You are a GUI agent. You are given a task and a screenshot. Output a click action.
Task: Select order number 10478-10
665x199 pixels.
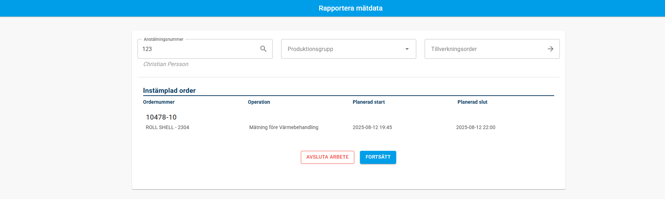pos(161,117)
